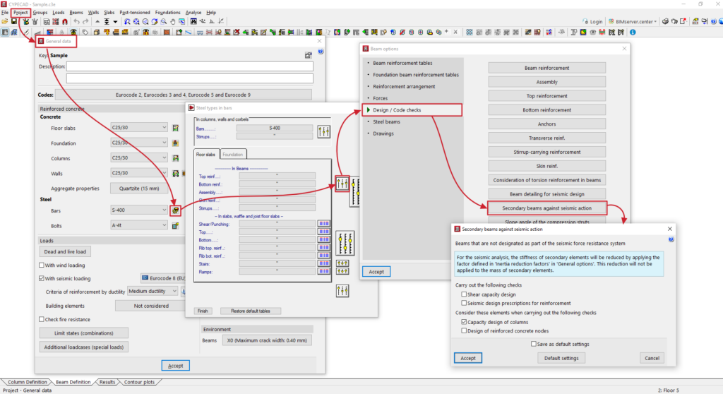Click the blue info icon in toolbar
The image size is (723, 394).
(x=633, y=32)
